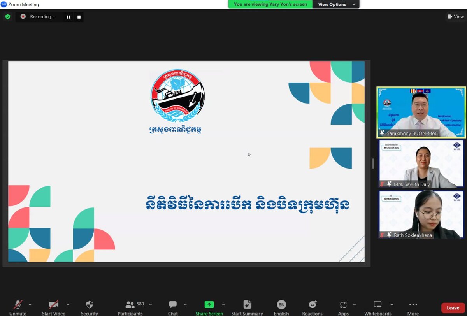Expand chevron next to Share Screen
467x316 pixels.
223,304
